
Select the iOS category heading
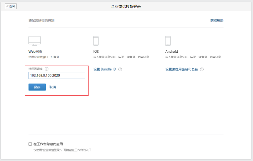click(x=96, y=52)
